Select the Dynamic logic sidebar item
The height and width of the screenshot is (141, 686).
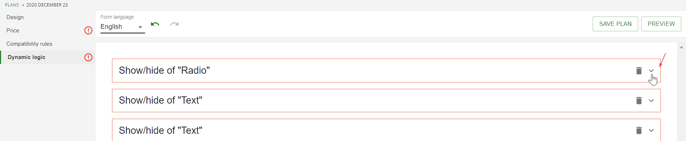(27, 57)
